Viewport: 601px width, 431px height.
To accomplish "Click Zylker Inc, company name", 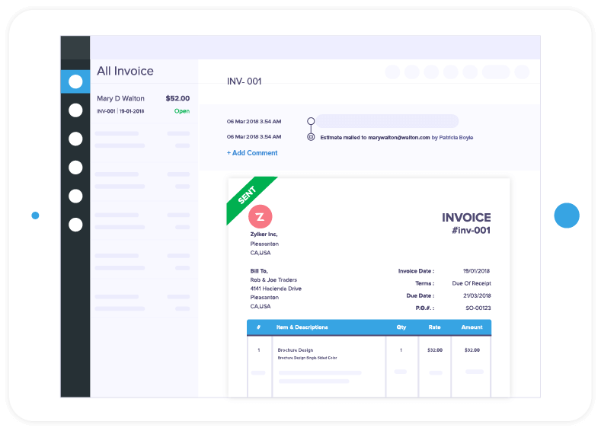I will point(264,234).
